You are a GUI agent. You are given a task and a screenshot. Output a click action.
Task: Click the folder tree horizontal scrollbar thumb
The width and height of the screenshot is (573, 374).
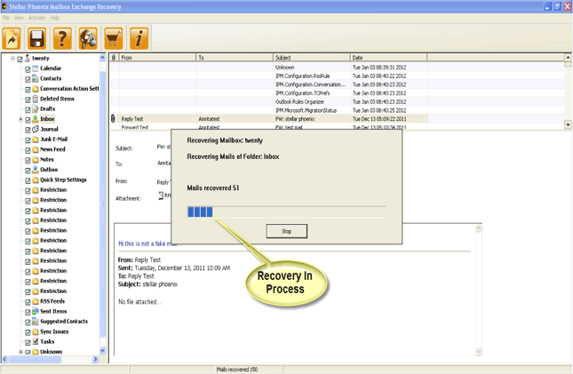(x=35, y=360)
